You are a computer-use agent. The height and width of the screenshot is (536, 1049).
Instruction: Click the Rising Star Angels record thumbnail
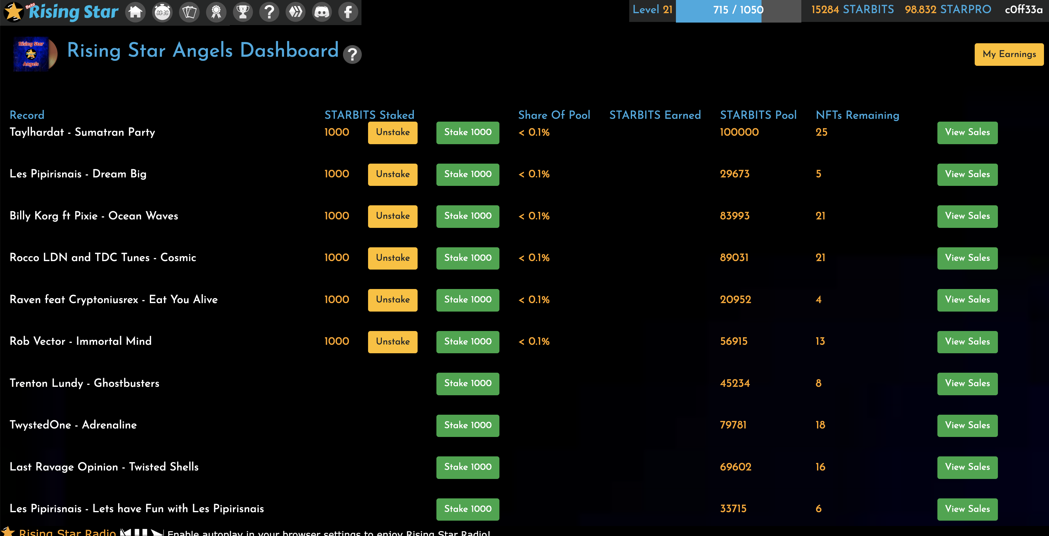tap(35, 54)
